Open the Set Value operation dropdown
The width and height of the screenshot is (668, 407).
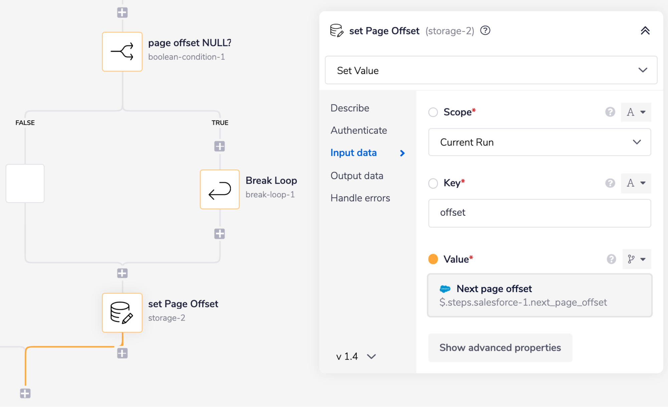click(491, 70)
